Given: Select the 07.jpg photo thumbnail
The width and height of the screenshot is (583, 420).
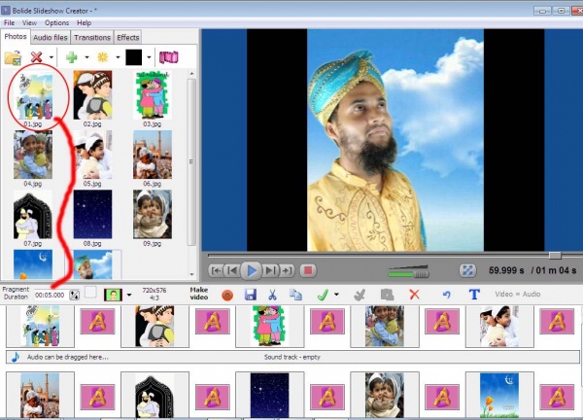Looking at the screenshot, I should pyautogui.click(x=33, y=215).
